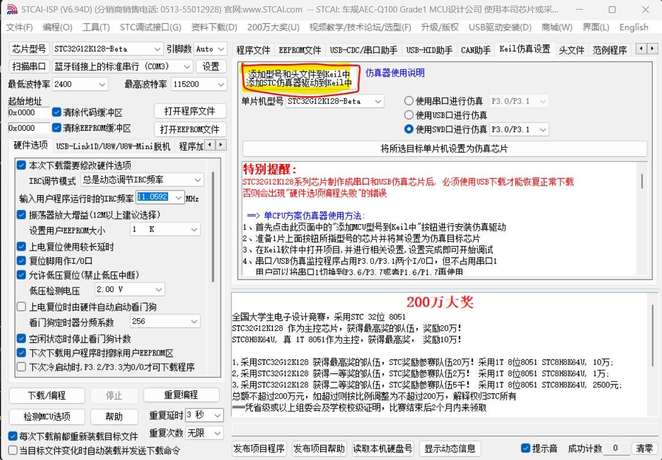Expand the 重复延时 3 秒 dropdown
Screen dimensions: 662x460
click(x=217, y=415)
